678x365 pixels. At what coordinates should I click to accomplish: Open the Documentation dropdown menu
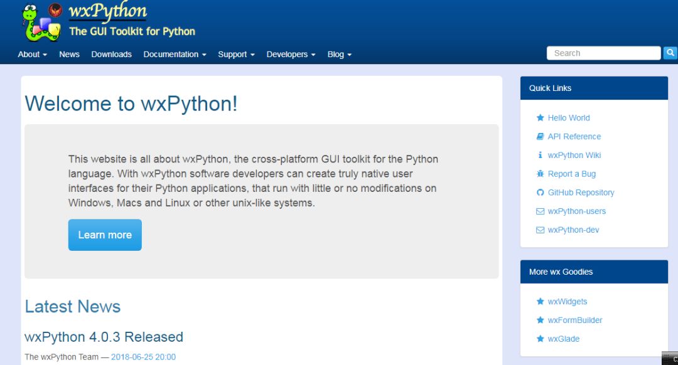(x=175, y=55)
